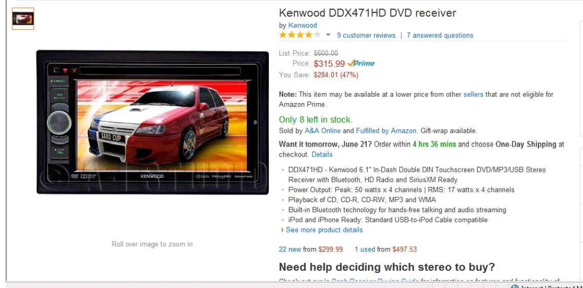Open the Kenwood brand link
The height and width of the screenshot is (288, 583).
pos(303,25)
